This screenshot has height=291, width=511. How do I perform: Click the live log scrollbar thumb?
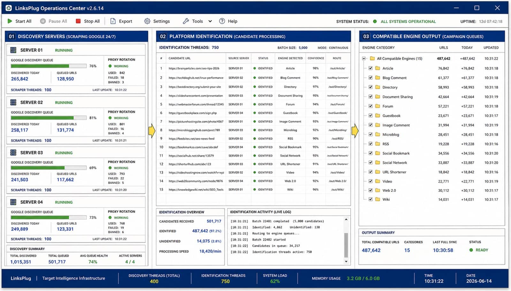(x=346, y=245)
